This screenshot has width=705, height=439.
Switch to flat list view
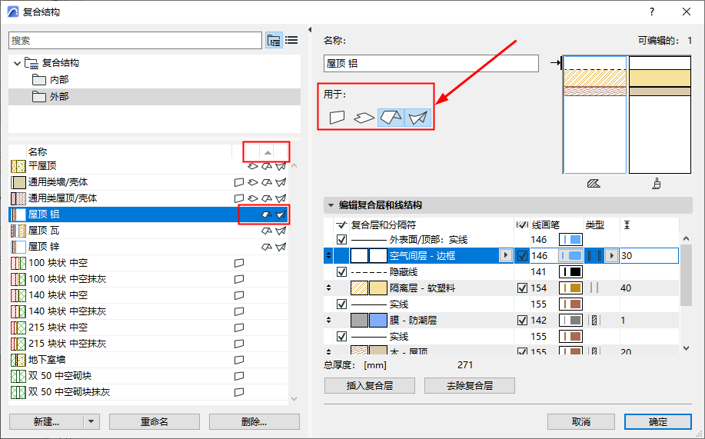292,41
